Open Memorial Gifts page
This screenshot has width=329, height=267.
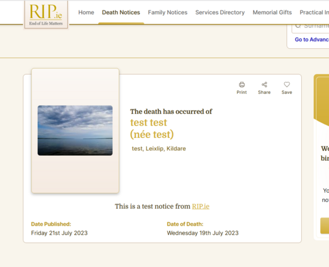point(272,12)
